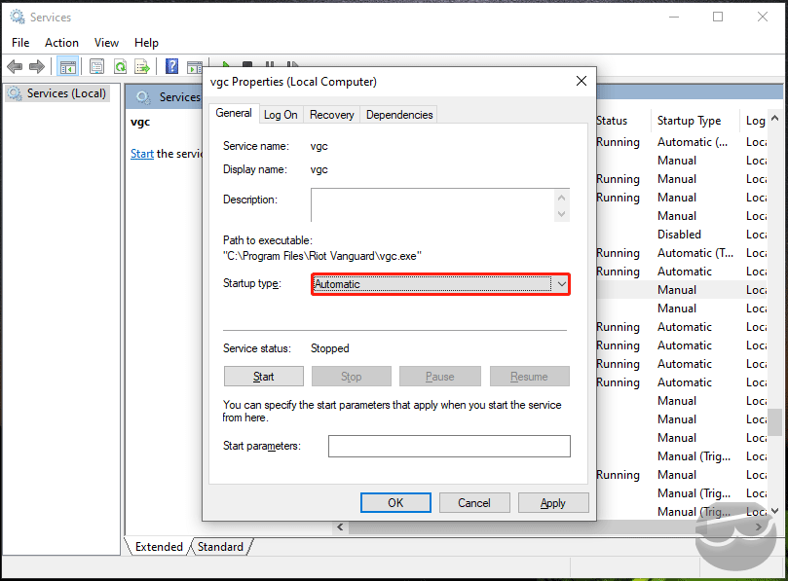Click the Refresh toolbar icon
This screenshot has width=788, height=581.
coord(120,66)
